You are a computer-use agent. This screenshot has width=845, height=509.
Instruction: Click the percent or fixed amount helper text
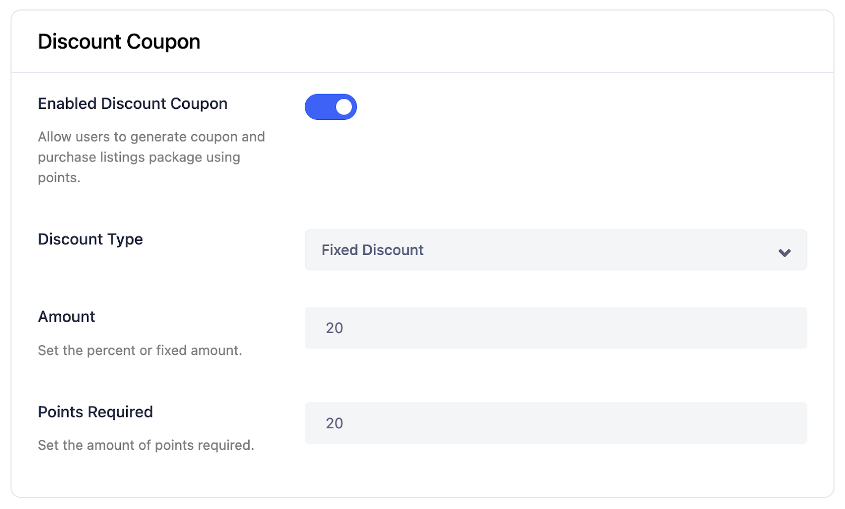pos(139,350)
